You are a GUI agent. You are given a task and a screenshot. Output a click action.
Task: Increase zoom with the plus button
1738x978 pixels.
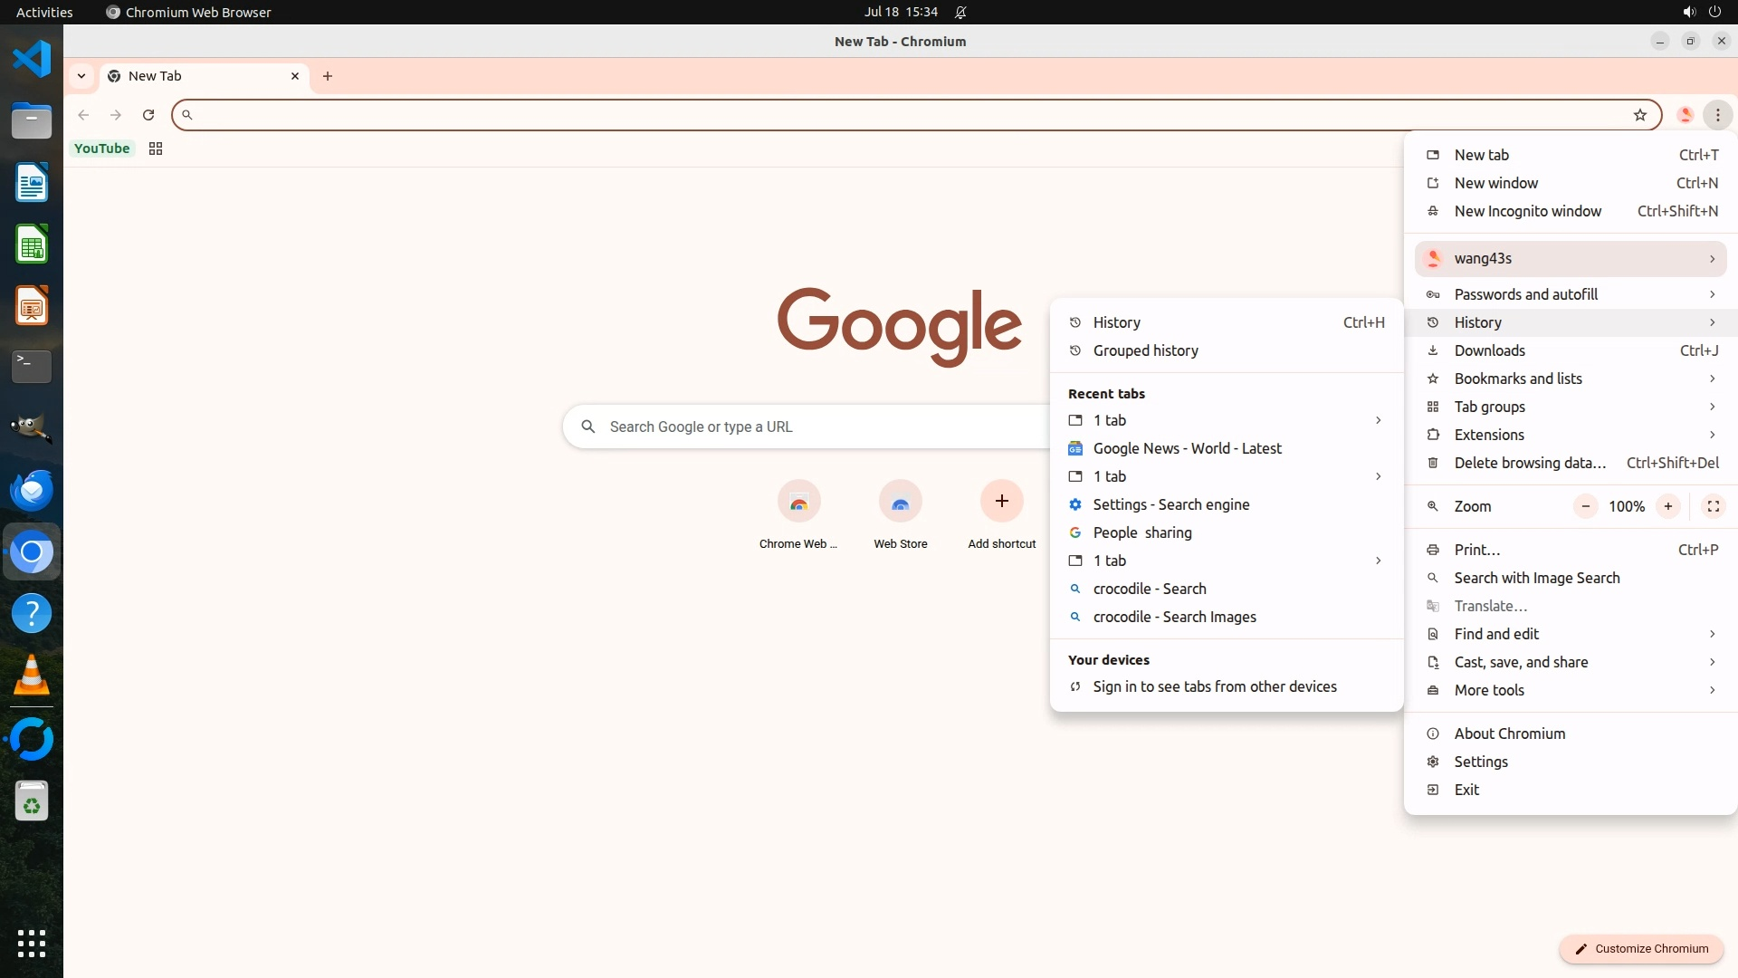pos(1667,506)
